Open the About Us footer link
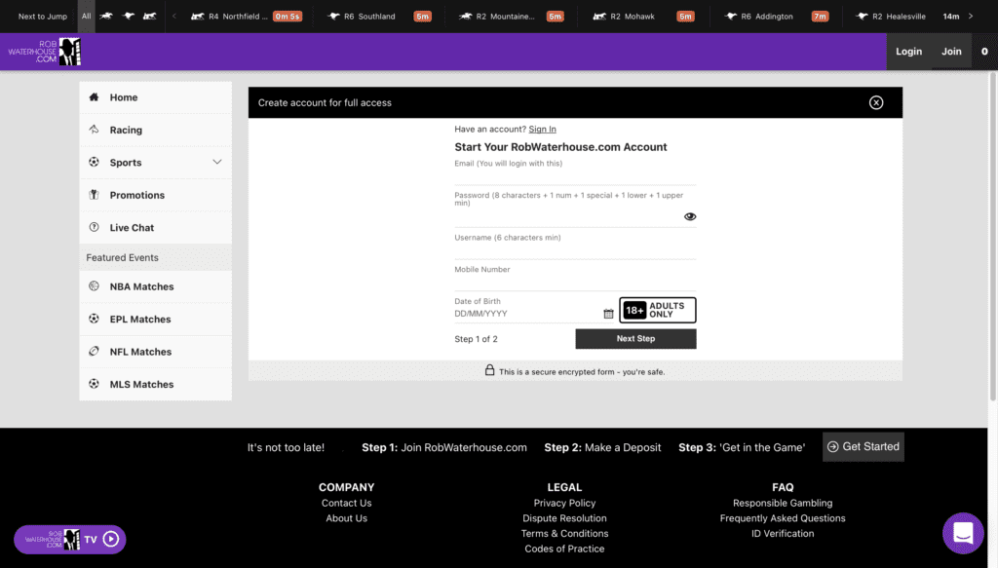Viewport: 998px width, 568px height. [x=346, y=518]
